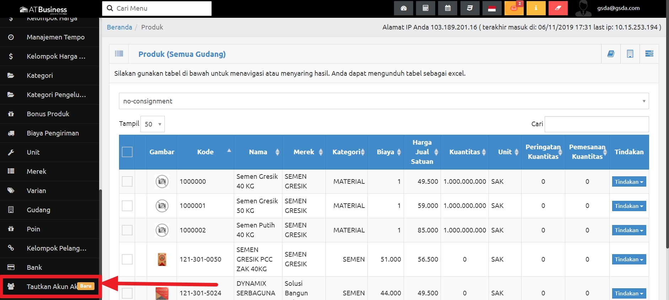Screen dimensions: 669x300
Task: Open Tindakan dropdown for product 1000001
Action: 629,206
